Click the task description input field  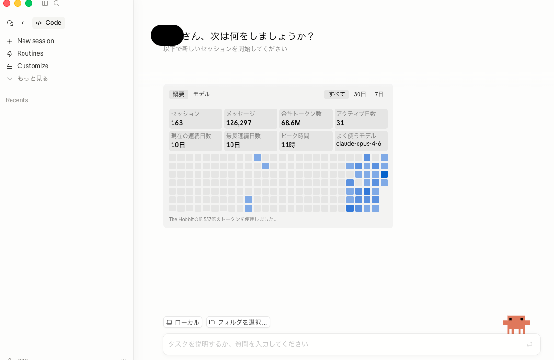coord(335,344)
